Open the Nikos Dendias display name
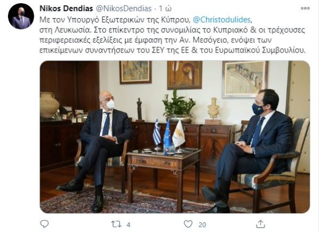321x233 pixels. pyautogui.click(x=66, y=9)
